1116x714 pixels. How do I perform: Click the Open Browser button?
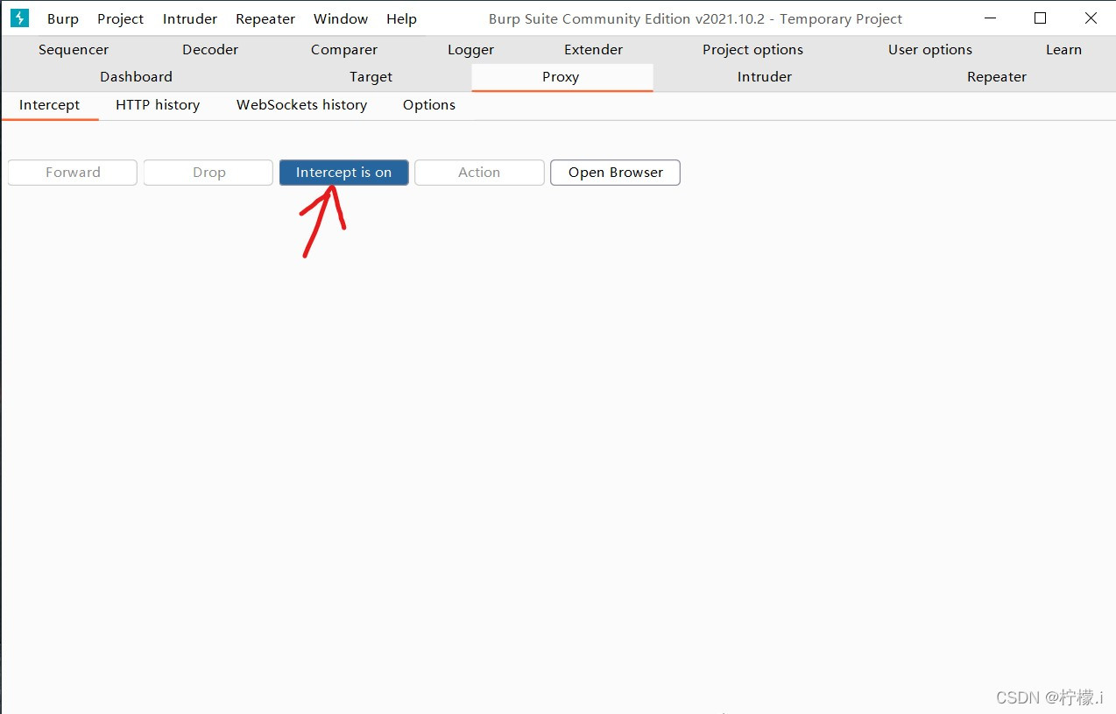(615, 173)
